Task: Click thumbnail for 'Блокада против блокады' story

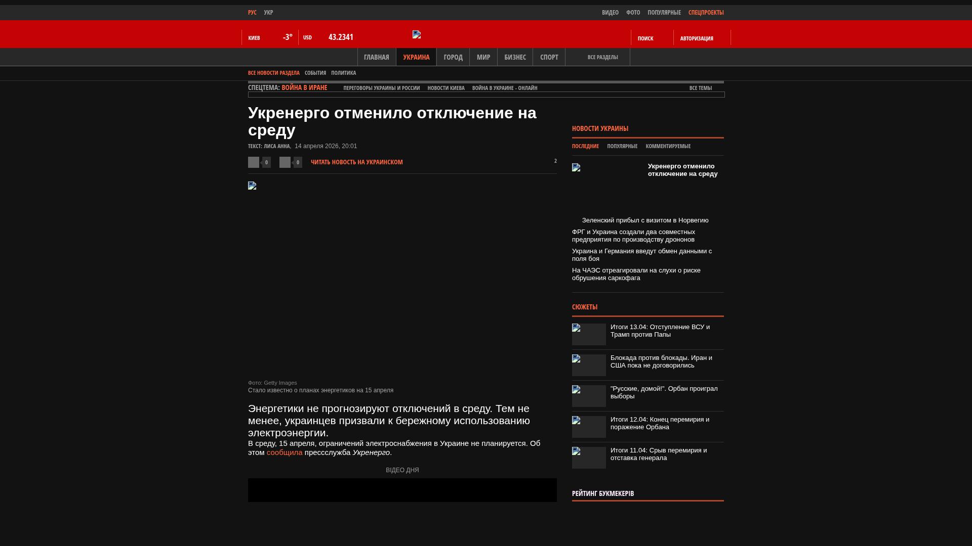Action: [589, 365]
